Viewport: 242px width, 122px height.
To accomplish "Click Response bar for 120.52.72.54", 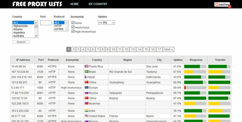I will [195, 98].
